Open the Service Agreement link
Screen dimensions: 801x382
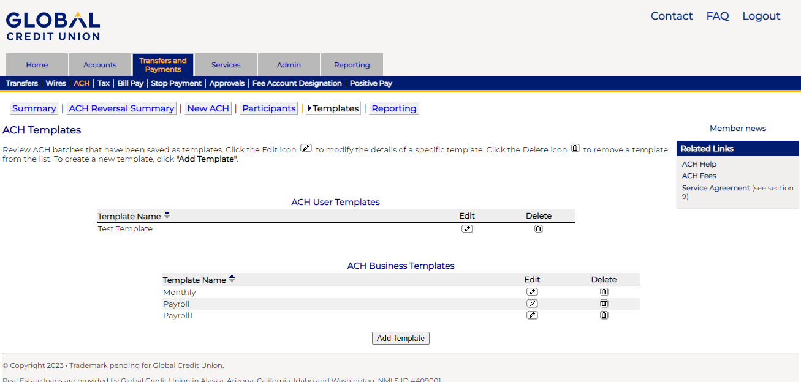716,188
